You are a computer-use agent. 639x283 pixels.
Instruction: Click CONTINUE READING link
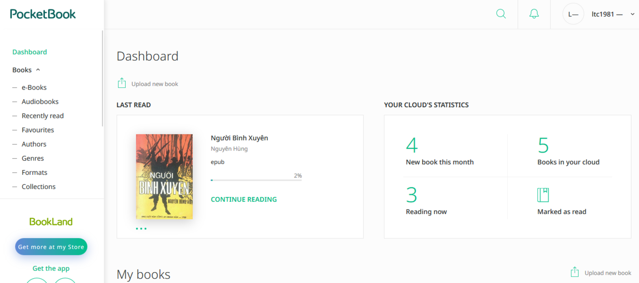click(x=244, y=199)
